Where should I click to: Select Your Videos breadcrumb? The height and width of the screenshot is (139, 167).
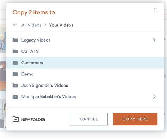pyautogui.click(x=61, y=25)
